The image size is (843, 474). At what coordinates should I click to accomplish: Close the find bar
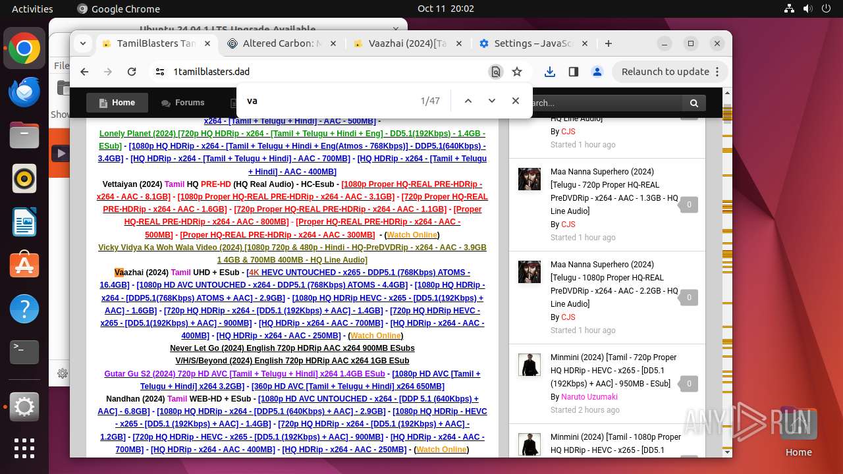coord(516,101)
